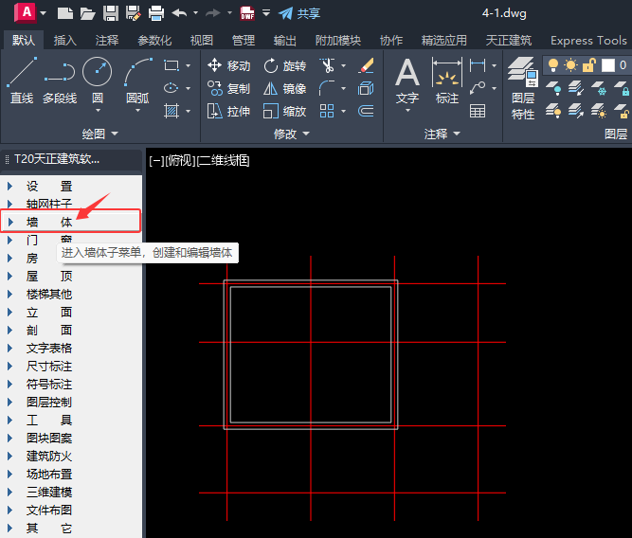
Task: Click the Trim scissors icon
Action: pyautogui.click(x=327, y=65)
